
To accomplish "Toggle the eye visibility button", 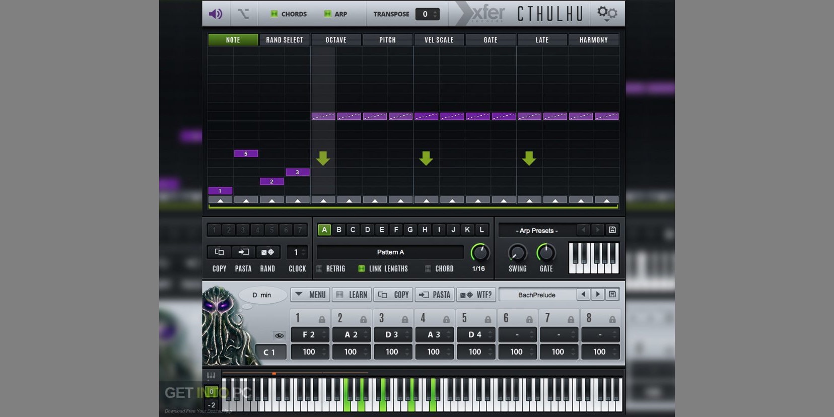I will coord(279,335).
